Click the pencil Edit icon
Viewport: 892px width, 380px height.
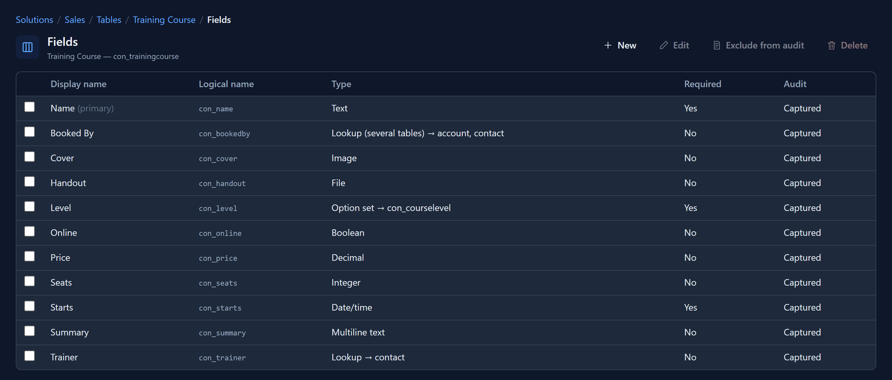point(663,45)
